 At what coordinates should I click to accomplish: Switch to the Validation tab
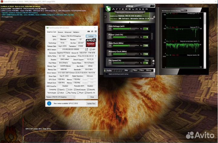[76, 32]
